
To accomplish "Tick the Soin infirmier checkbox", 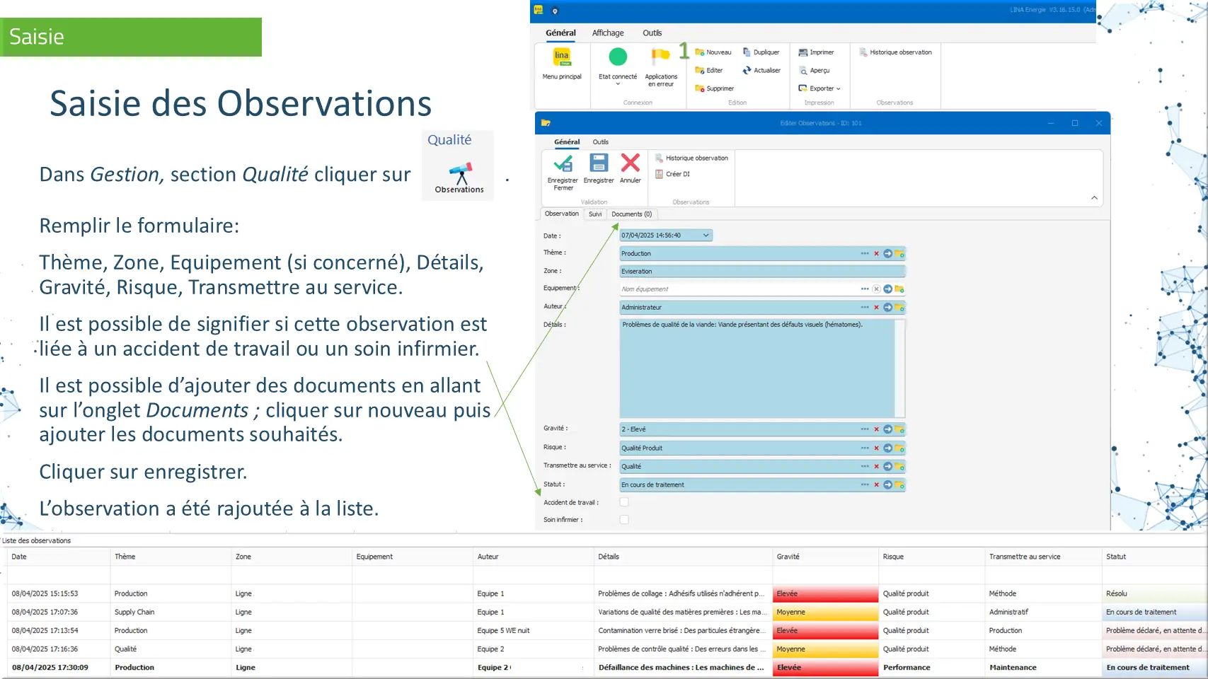I will pyautogui.click(x=624, y=520).
